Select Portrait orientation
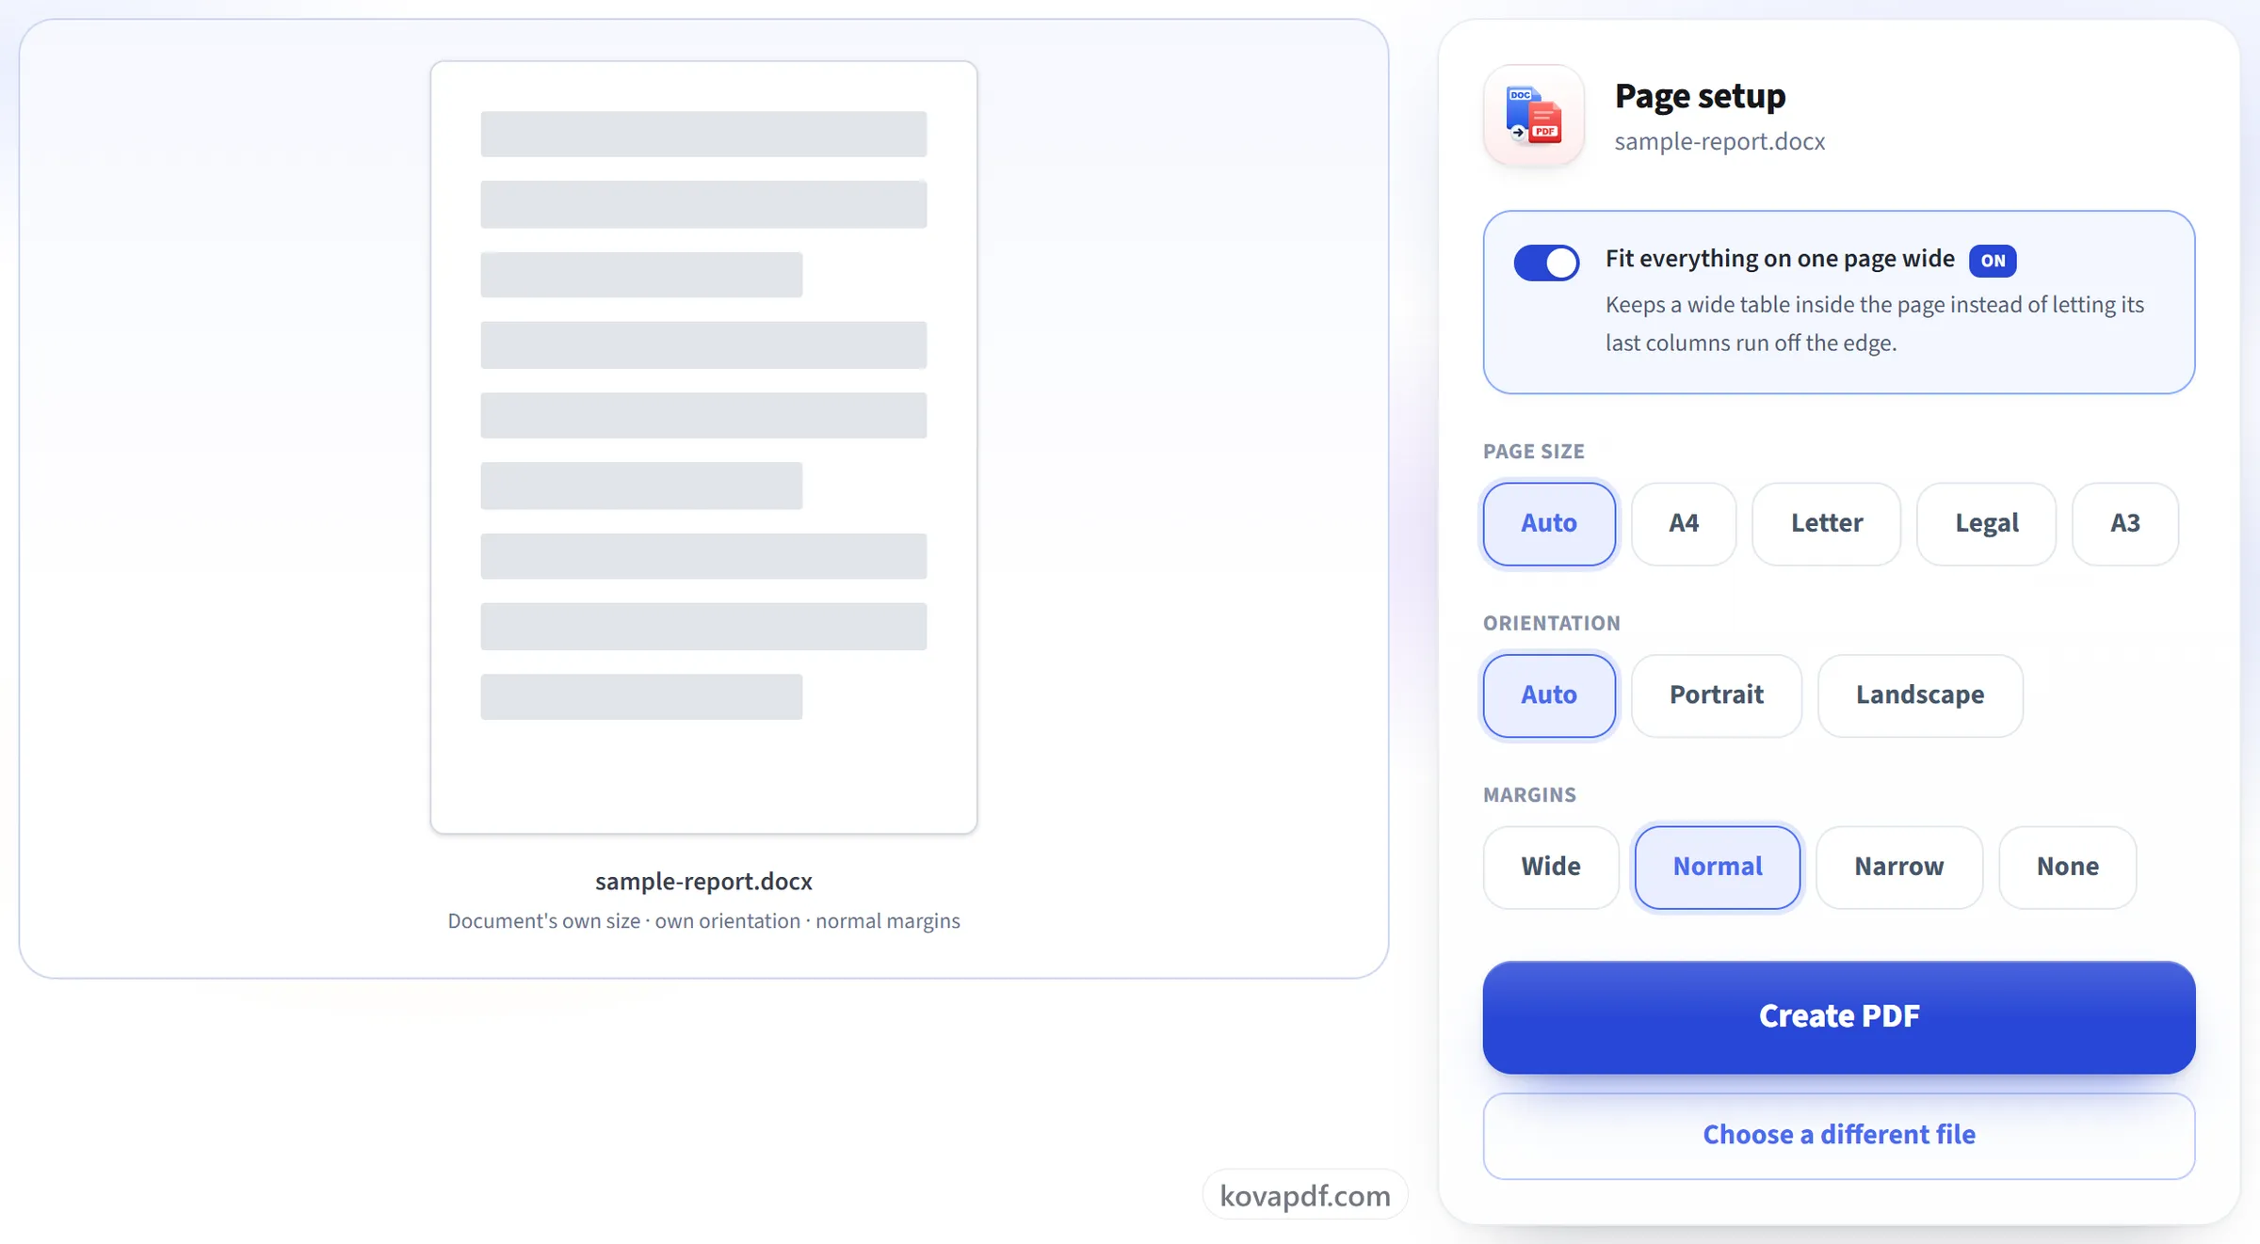Screen dimensions: 2260x1244 (x=1717, y=695)
